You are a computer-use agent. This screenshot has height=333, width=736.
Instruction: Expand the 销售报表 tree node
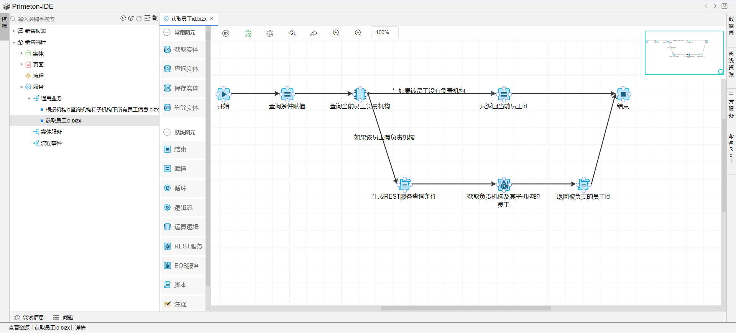[x=14, y=31]
